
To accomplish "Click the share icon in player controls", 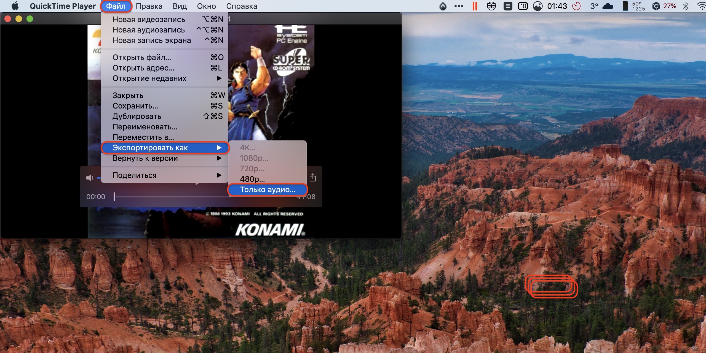I will (x=312, y=177).
